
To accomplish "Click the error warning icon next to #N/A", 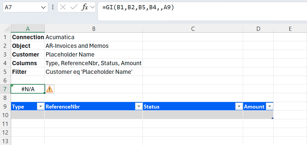I will tap(50, 89).
